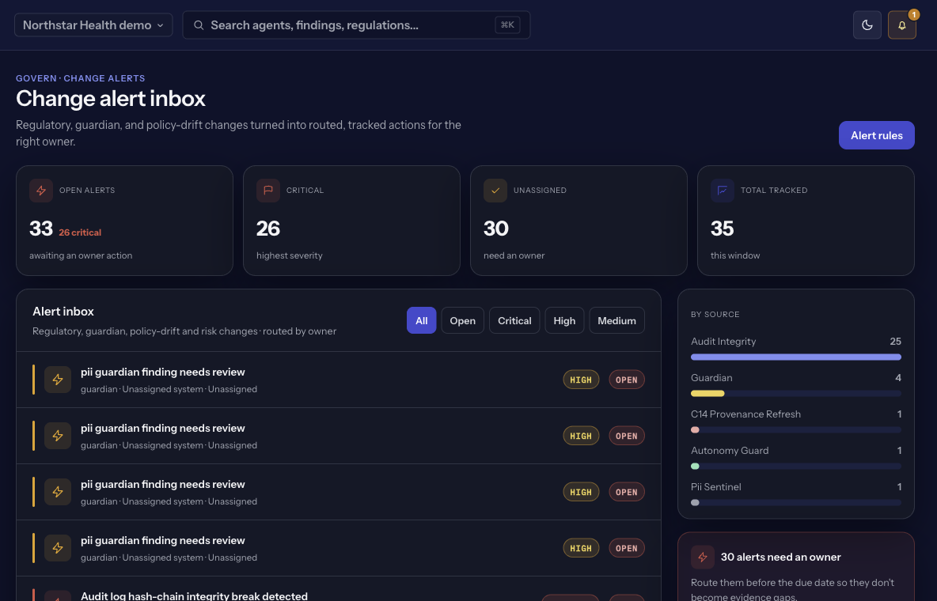This screenshot has width=937, height=601.
Task: Click the flag icon on Critical card
Action: pos(268,191)
